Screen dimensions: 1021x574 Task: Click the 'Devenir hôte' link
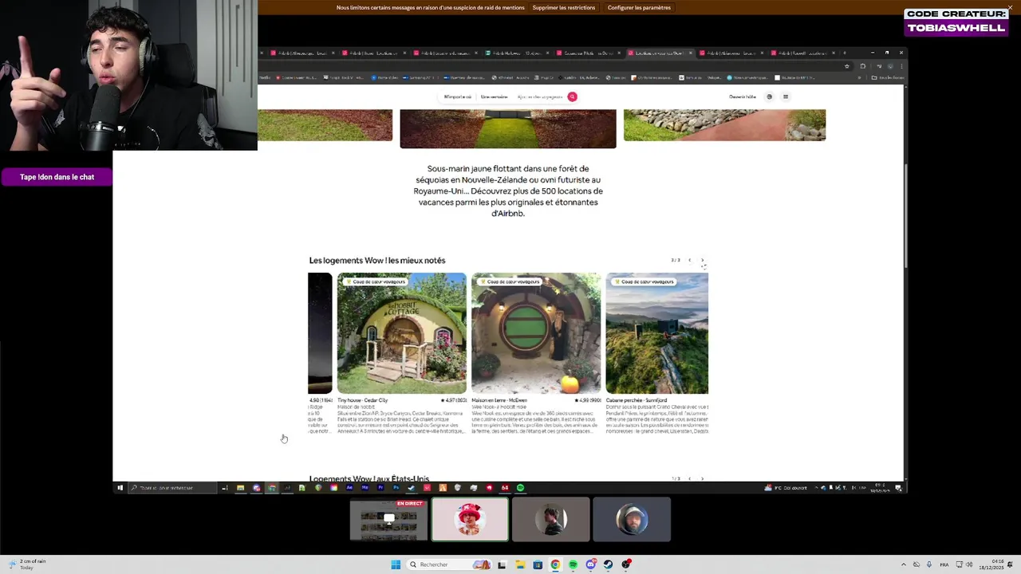742,96
